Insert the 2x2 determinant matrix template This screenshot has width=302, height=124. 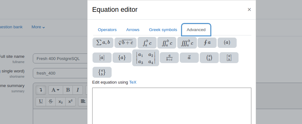tap(146, 58)
